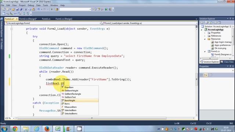This screenshot has width=235, height=132.
Task: Click the Save All icon
Action: click(x=21, y=9)
